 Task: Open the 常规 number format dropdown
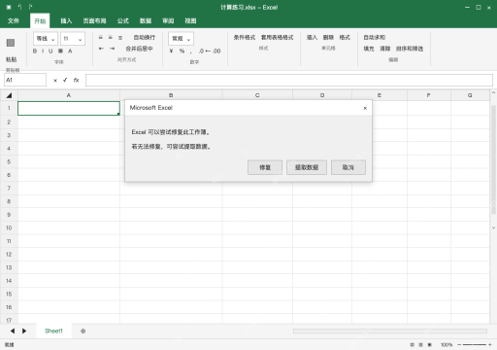click(x=181, y=39)
